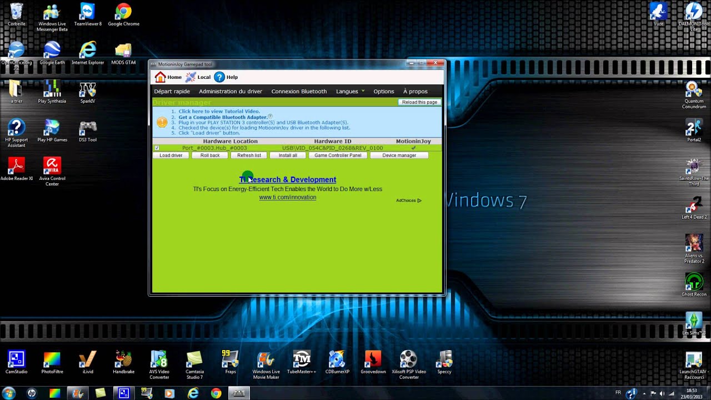Click the Windows Start button
Viewport: 711px width, 400px height.
coord(9,393)
